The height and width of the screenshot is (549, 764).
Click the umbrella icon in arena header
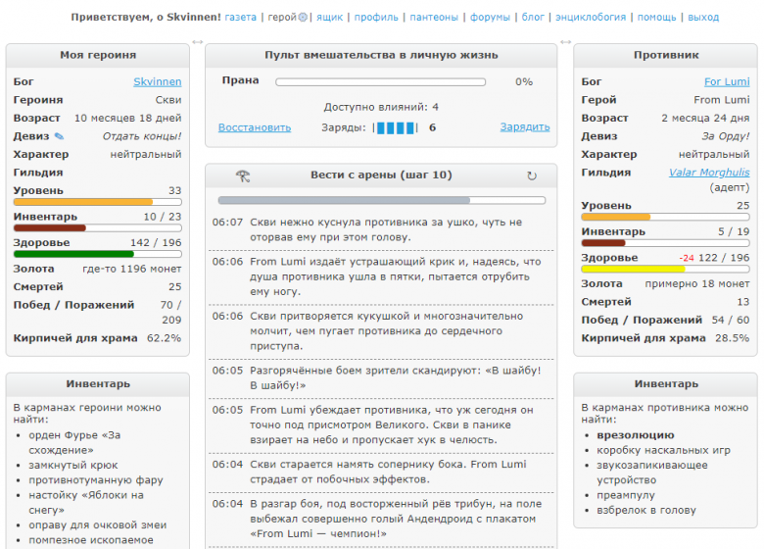(243, 175)
